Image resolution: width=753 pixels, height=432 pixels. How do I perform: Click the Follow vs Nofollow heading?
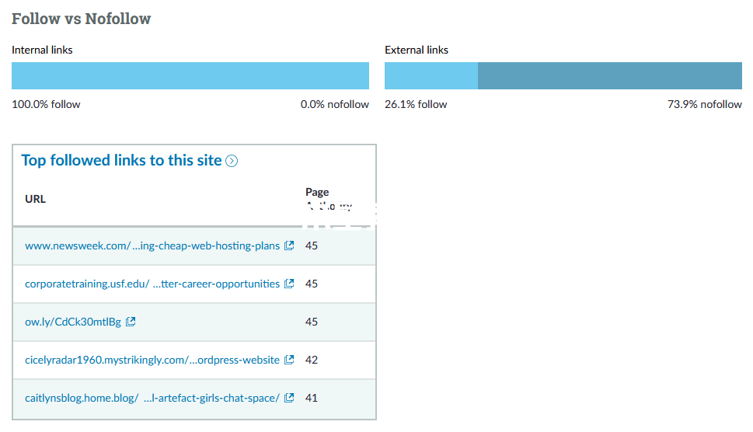pyautogui.click(x=81, y=19)
